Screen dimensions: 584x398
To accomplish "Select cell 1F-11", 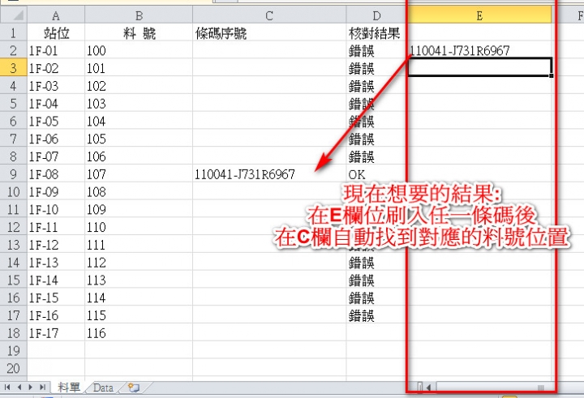I will pos(56,227).
